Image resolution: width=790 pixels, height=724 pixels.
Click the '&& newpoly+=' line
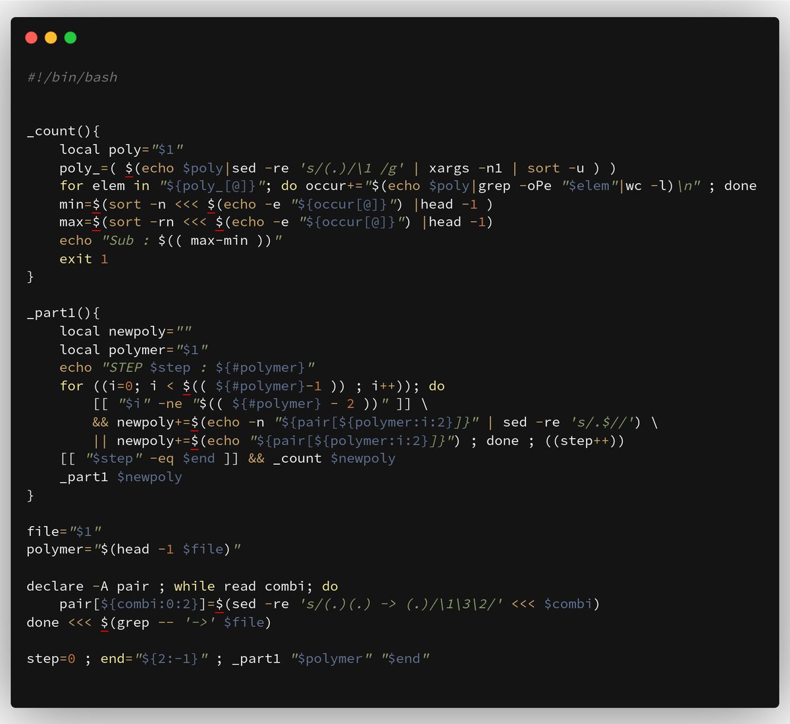pos(375,422)
